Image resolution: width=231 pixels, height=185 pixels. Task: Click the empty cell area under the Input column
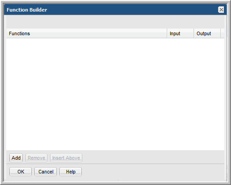point(181,94)
